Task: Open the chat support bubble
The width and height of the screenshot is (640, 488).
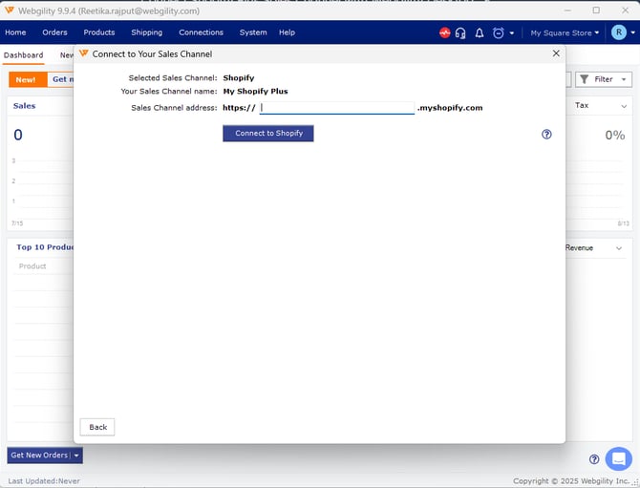Action: [x=618, y=458]
